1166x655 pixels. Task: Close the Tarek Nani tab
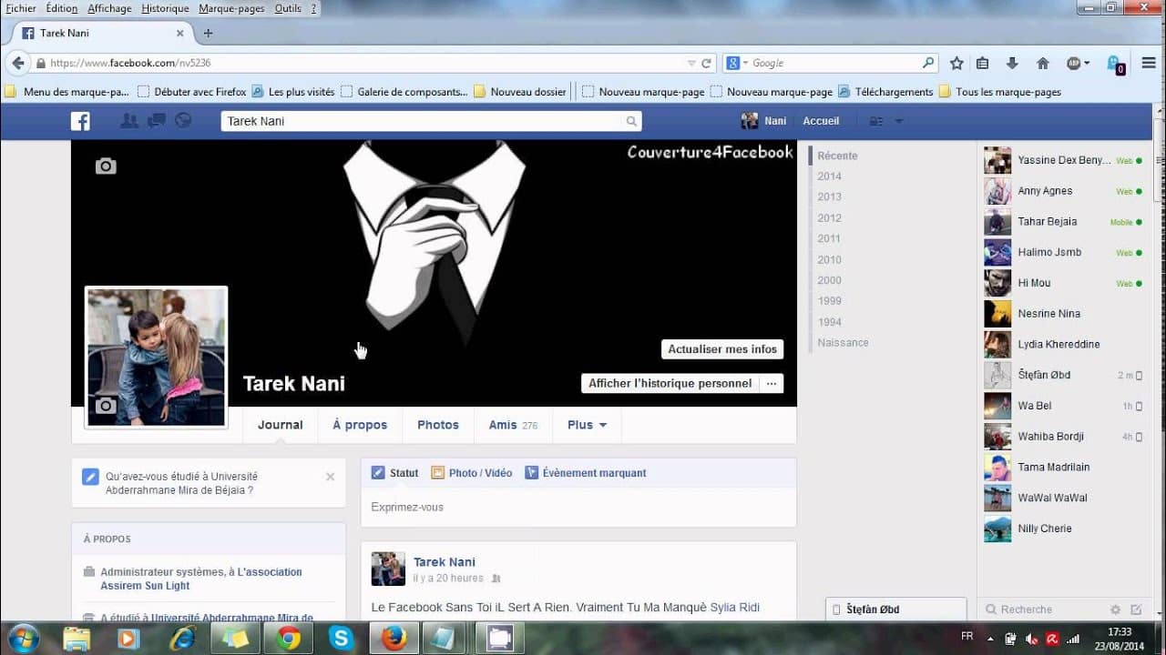point(179,33)
